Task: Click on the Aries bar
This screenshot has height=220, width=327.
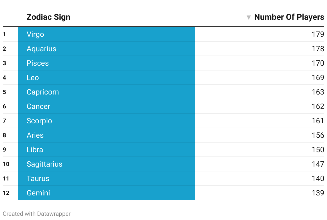Action: coord(107,135)
